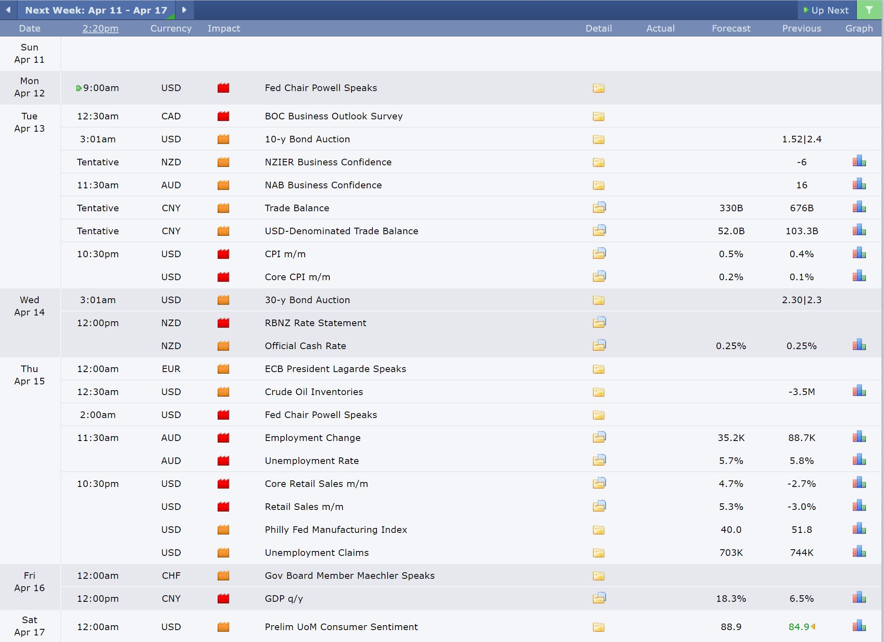The width and height of the screenshot is (884, 642).
Task: Click the Forecast column header
Action: coord(731,28)
